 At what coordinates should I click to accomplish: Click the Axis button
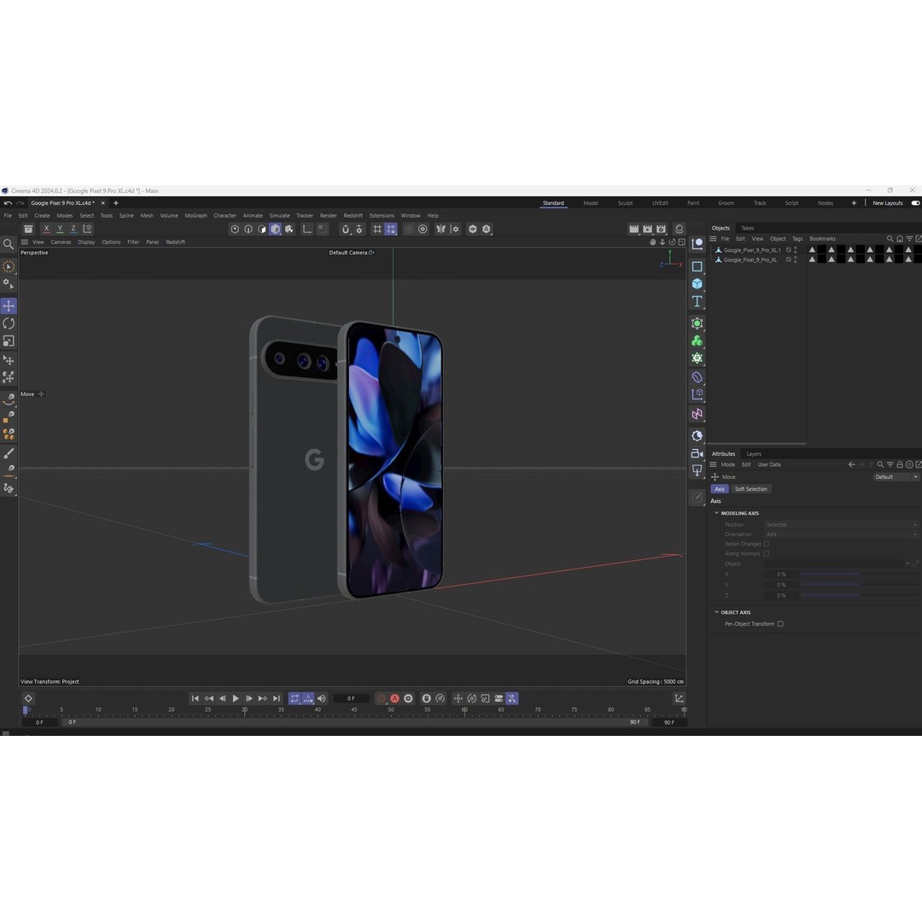(x=720, y=489)
